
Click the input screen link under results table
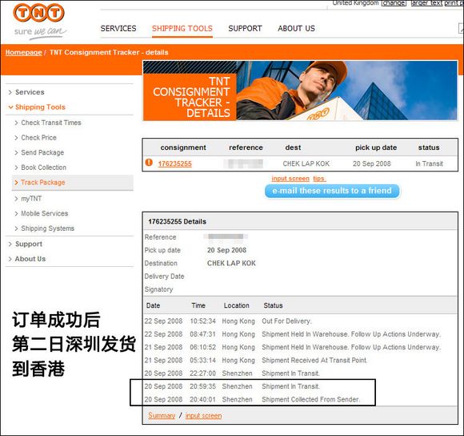tap(290, 179)
